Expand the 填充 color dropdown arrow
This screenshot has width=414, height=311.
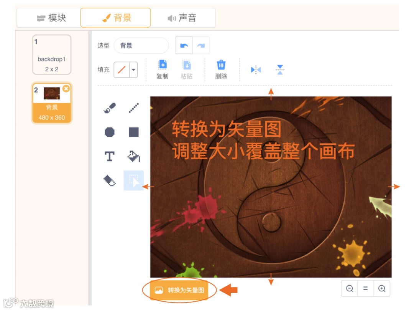click(134, 70)
